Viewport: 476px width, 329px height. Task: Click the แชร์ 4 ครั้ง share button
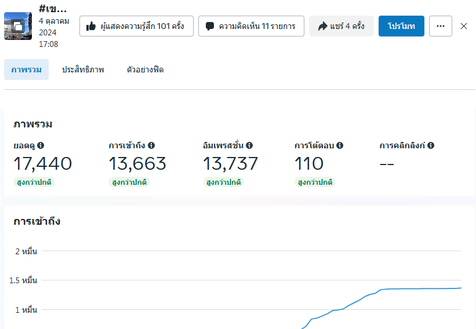point(341,26)
